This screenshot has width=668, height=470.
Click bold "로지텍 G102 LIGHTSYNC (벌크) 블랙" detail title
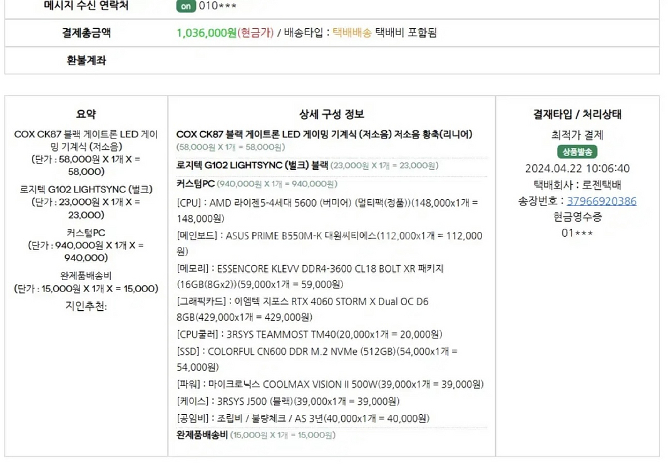coord(252,165)
